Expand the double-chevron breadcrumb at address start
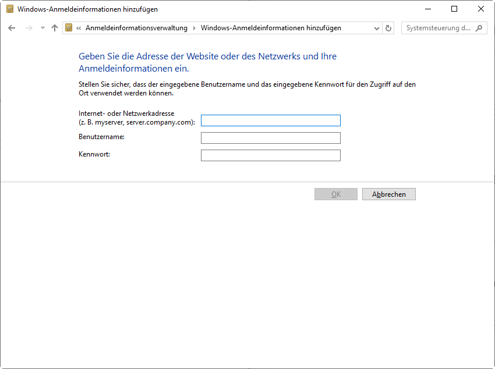Image resolution: width=495 pixels, height=369 pixels. click(79, 28)
